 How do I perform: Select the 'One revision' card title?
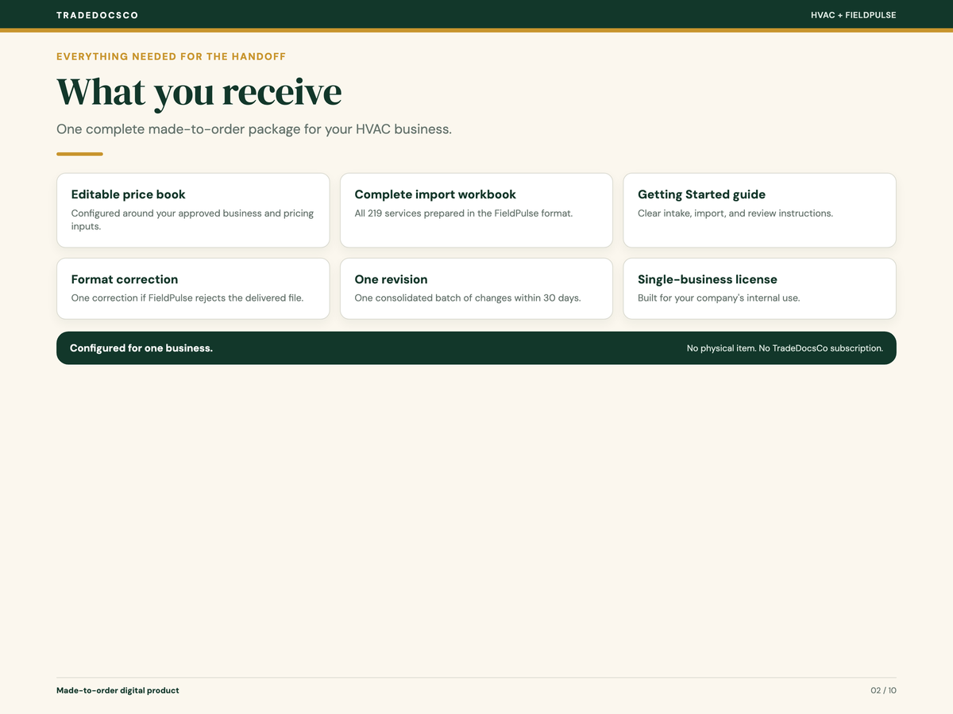pyautogui.click(x=391, y=279)
